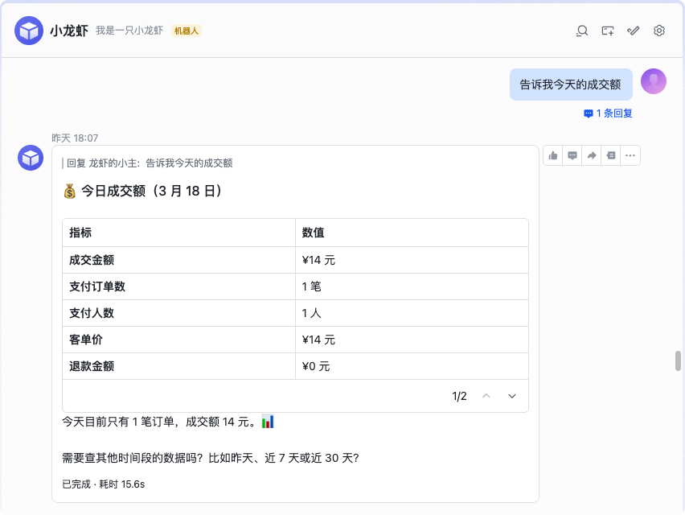Give the bot message a thumbs up
Image resolution: width=685 pixels, height=515 pixels.
pyautogui.click(x=553, y=155)
